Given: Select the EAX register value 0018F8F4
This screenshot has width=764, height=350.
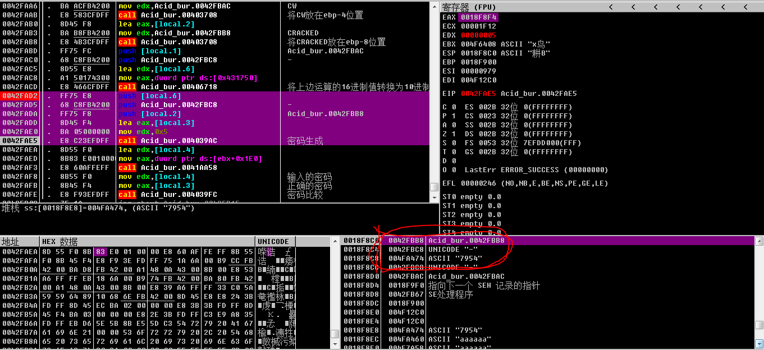Looking at the screenshot, I should [x=478, y=17].
